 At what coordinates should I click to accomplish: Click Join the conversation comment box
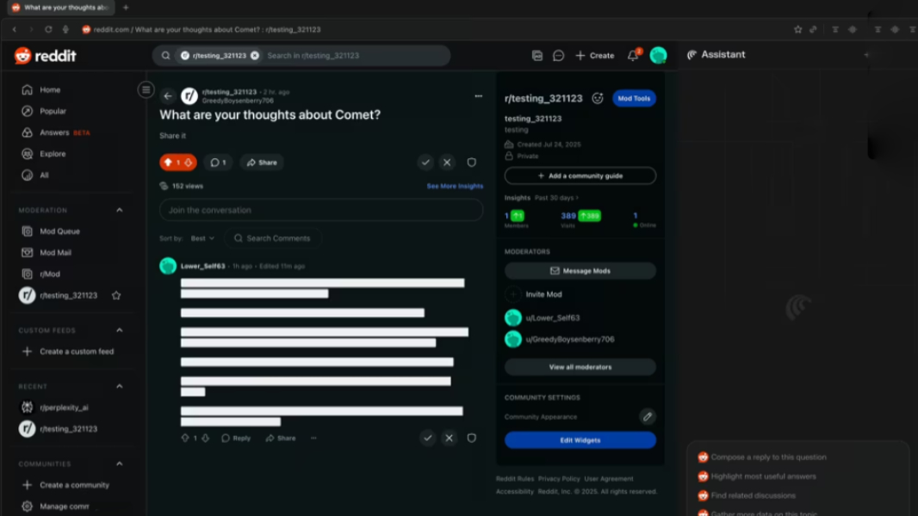coord(321,210)
